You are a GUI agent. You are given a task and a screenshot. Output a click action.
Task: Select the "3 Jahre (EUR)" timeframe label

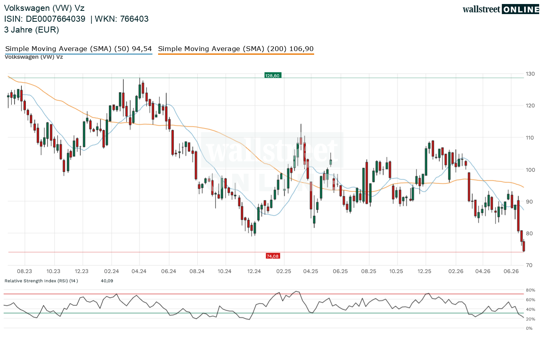(x=31, y=29)
